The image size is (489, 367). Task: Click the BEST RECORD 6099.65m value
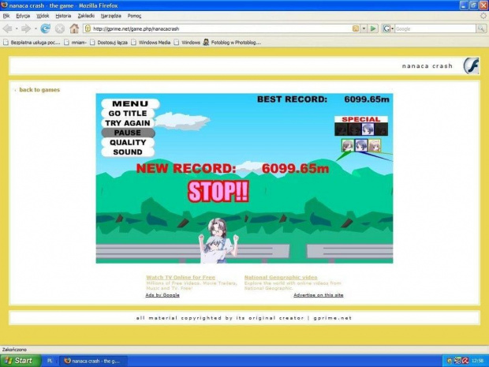point(367,99)
